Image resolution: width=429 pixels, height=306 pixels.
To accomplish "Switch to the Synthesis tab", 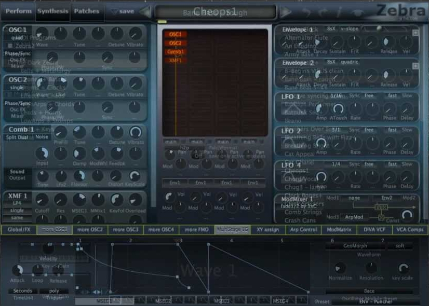I will (x=52, y=11).
